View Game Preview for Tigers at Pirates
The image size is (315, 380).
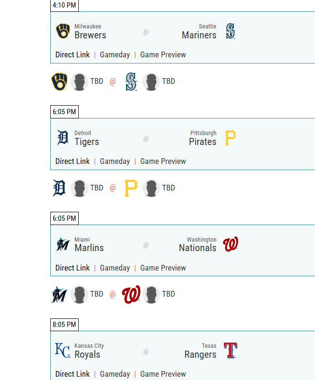pos(163,161)
